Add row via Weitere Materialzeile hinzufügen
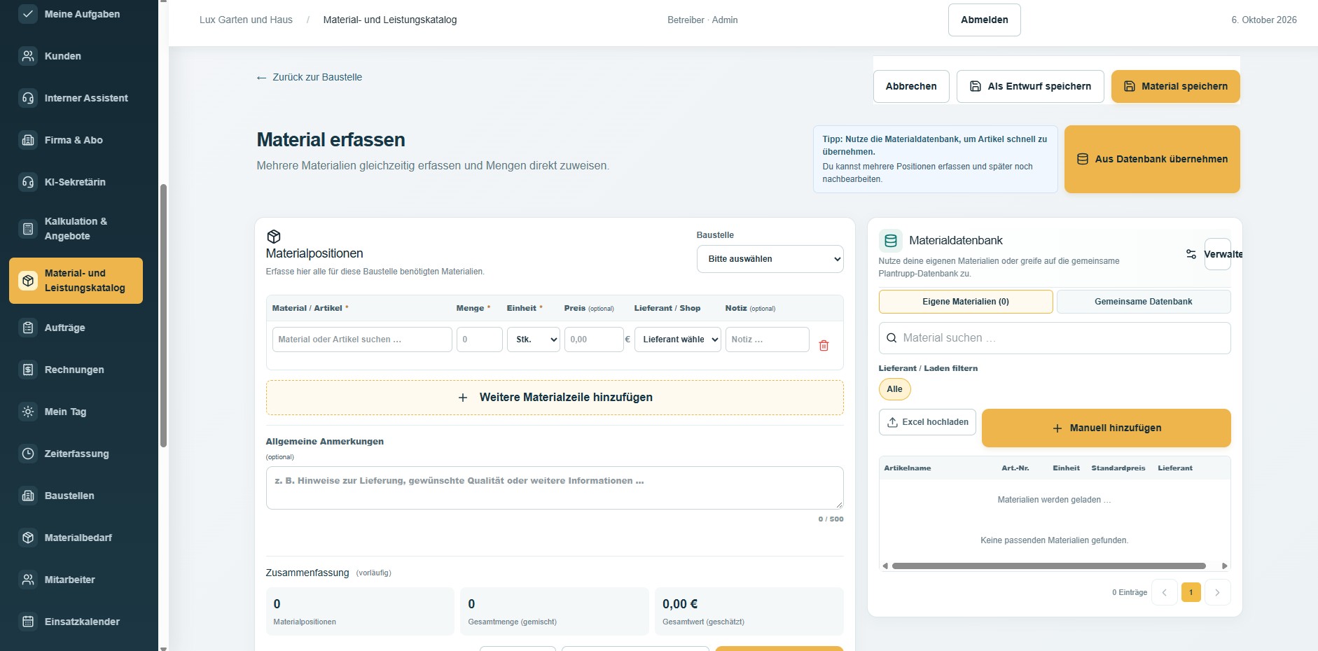This screenshot has height=651, width=1318. click(x=555, y=398)
